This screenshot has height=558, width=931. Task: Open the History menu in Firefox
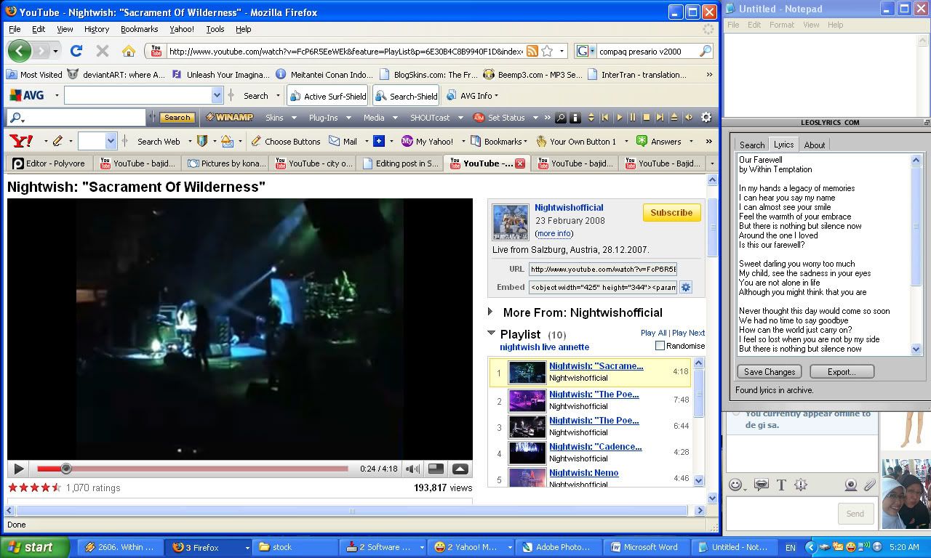[x=96, y=29]
